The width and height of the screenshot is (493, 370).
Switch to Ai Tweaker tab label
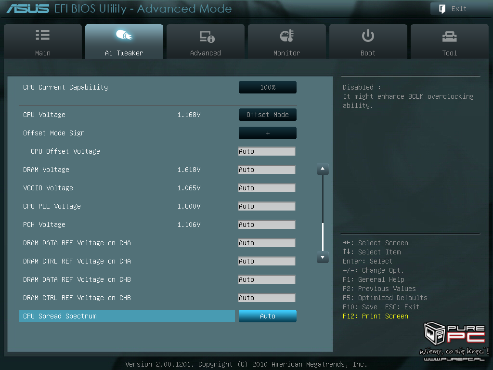(x=124, y=53)
